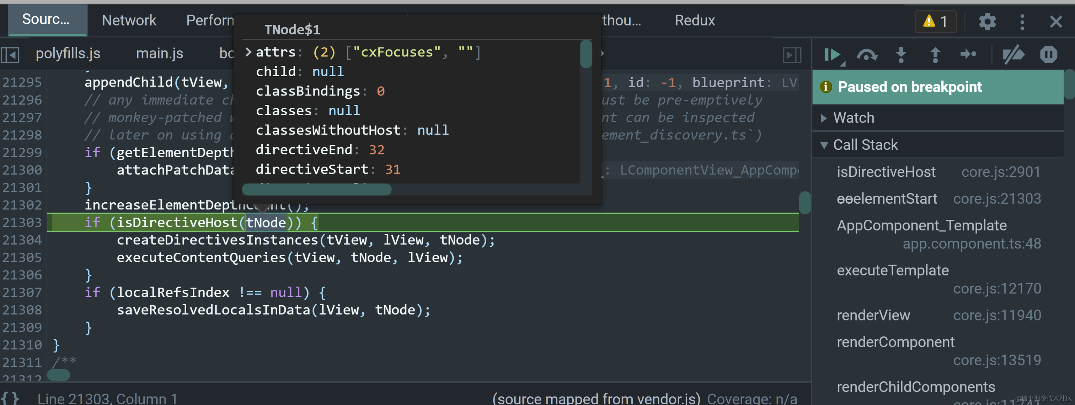
Task: Click the tooltip horizontal scrollbar thumb
Action: point(317,190)
